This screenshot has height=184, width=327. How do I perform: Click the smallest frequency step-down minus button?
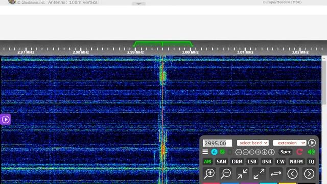252,152
